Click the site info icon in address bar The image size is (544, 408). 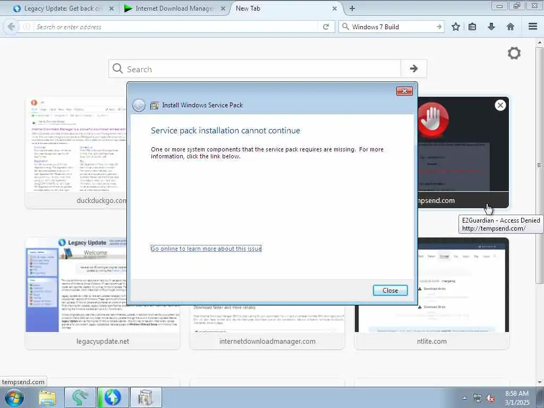click(27, 27)
